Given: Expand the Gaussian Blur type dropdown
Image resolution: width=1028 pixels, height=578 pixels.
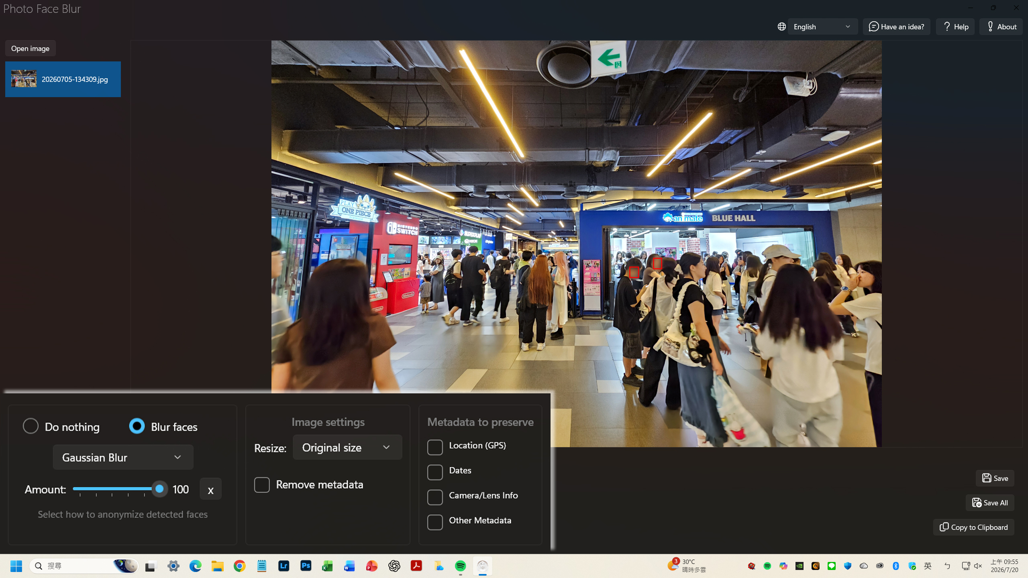Looking at the screenshot, I should click(123, 457).
